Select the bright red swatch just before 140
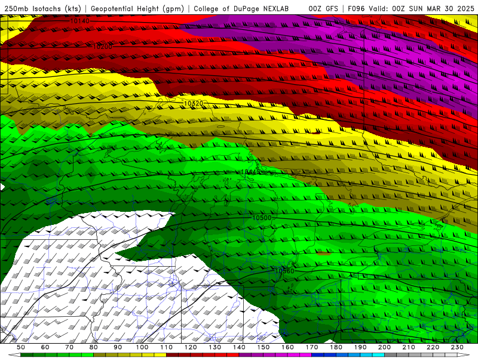 pos(233,355)
